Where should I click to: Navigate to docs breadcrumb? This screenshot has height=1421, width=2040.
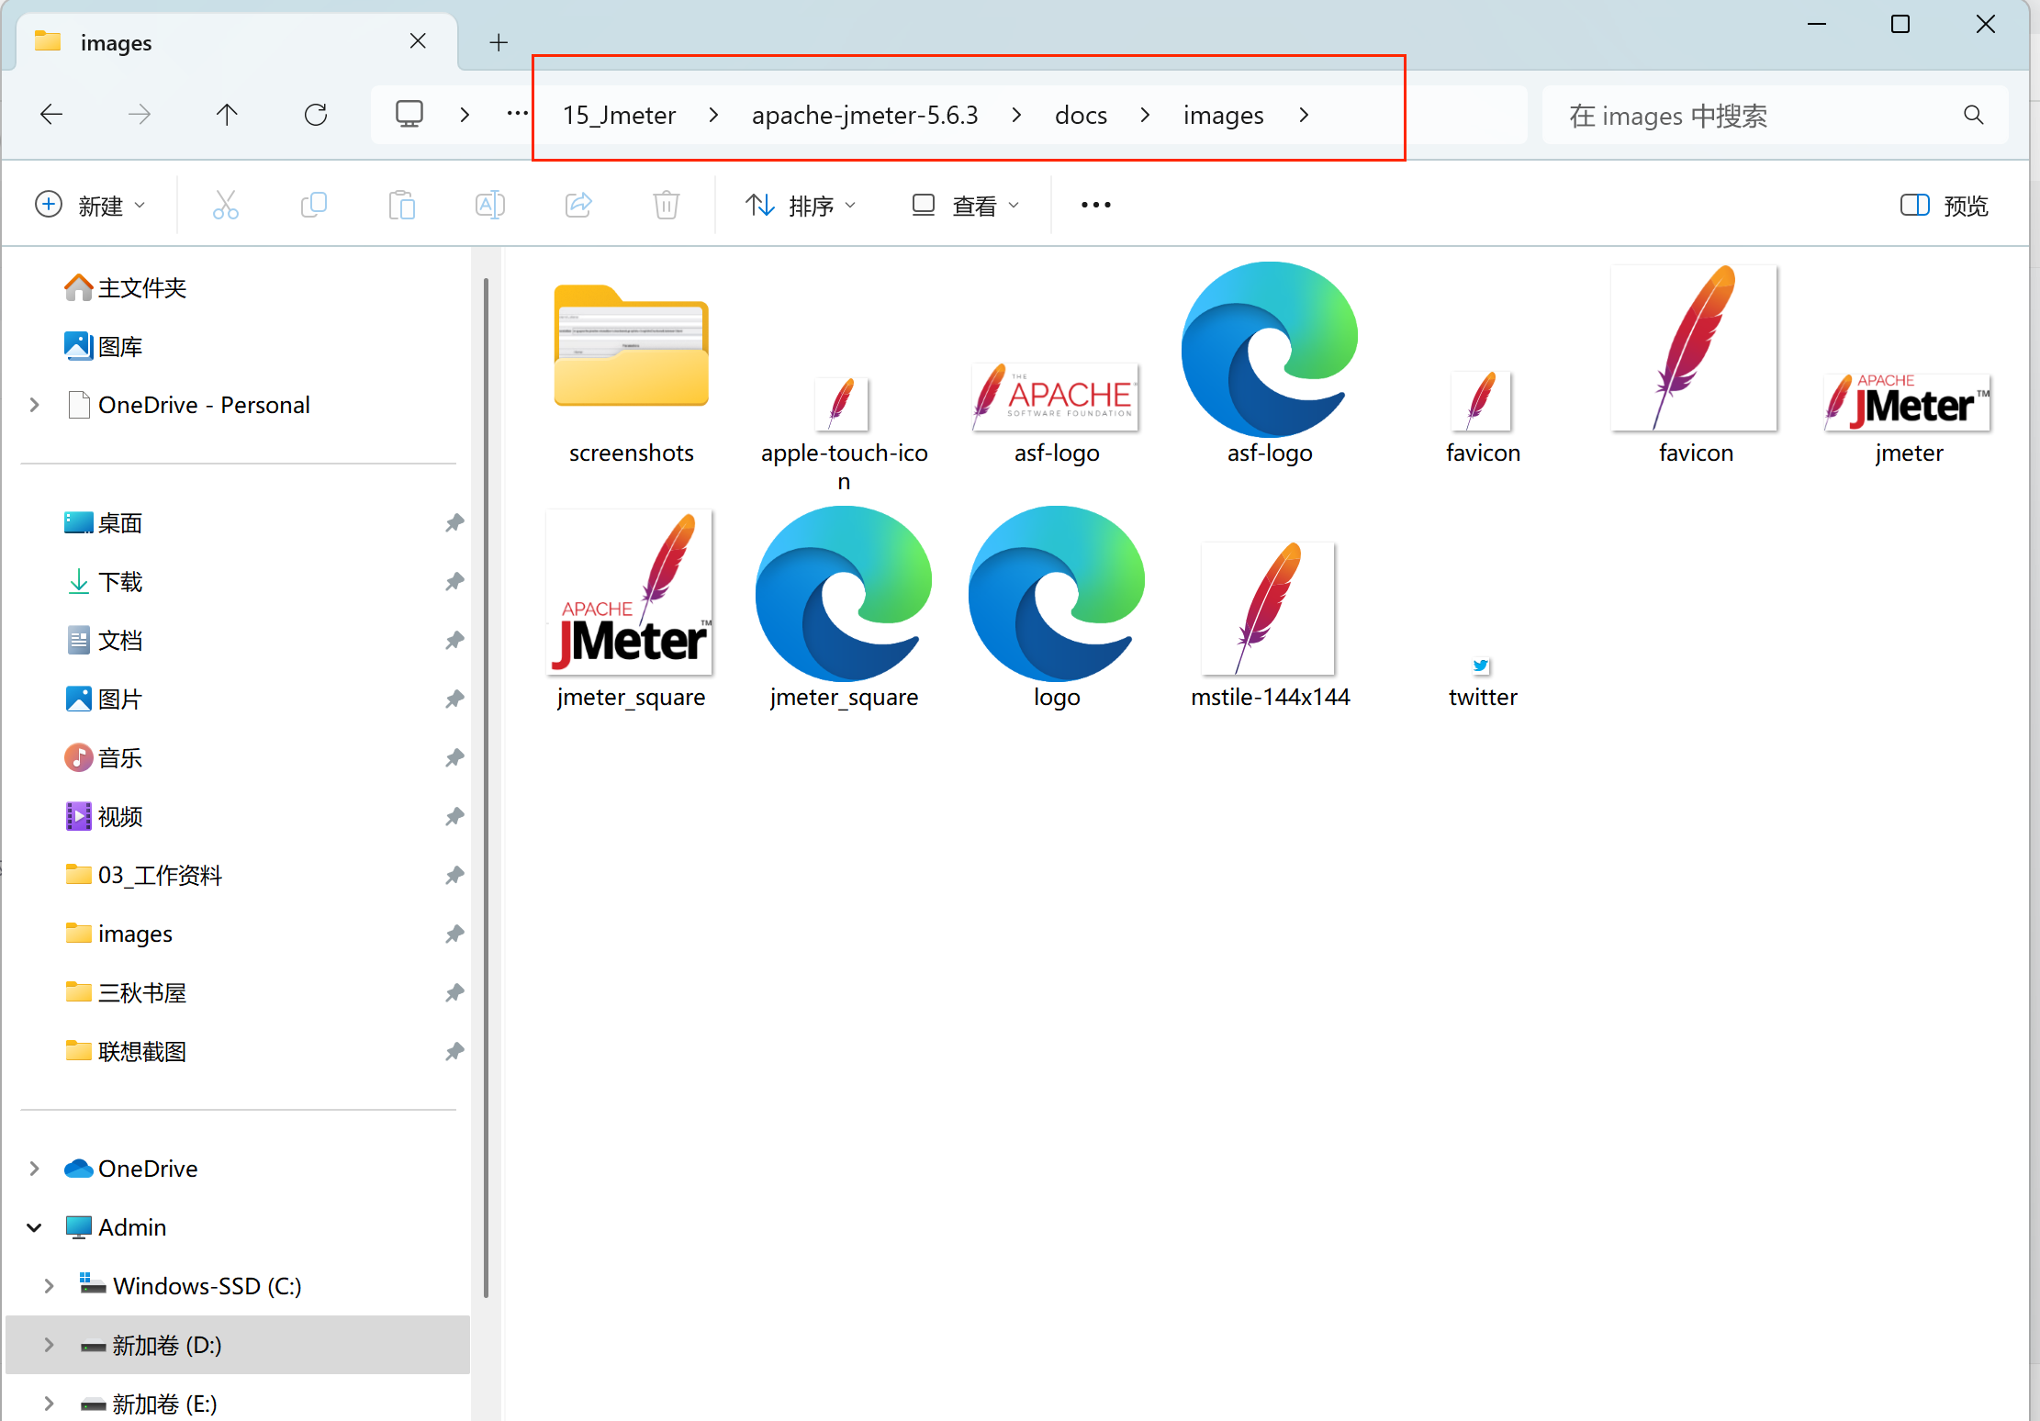[x=1081, y=115]
